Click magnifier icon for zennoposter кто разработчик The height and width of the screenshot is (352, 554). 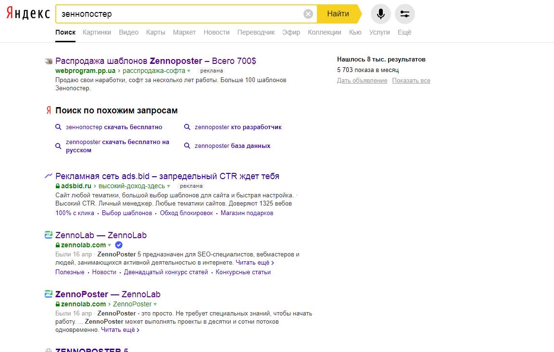coord(187,127)
